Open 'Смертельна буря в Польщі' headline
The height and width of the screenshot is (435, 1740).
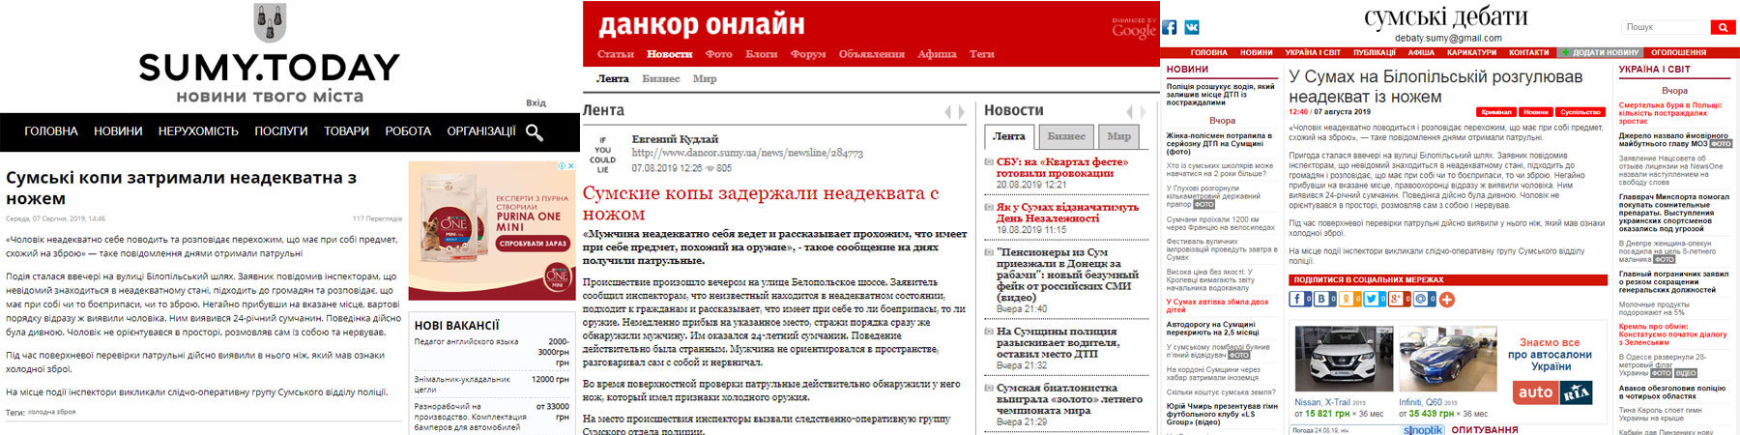[x=1669, y=113]
